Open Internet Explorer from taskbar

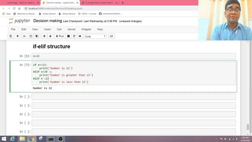[13, 139]
